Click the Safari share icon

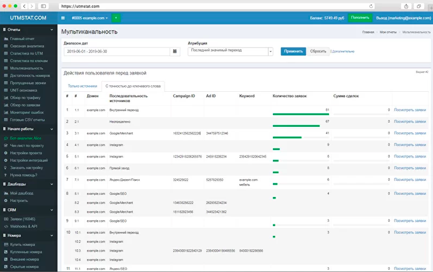[405, 6]
